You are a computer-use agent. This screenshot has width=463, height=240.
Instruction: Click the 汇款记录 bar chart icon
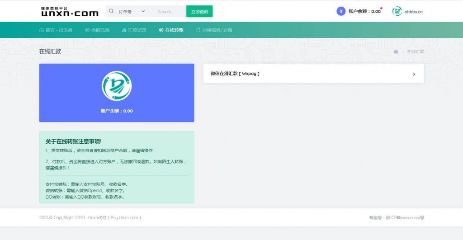click(x=124, y=30)
